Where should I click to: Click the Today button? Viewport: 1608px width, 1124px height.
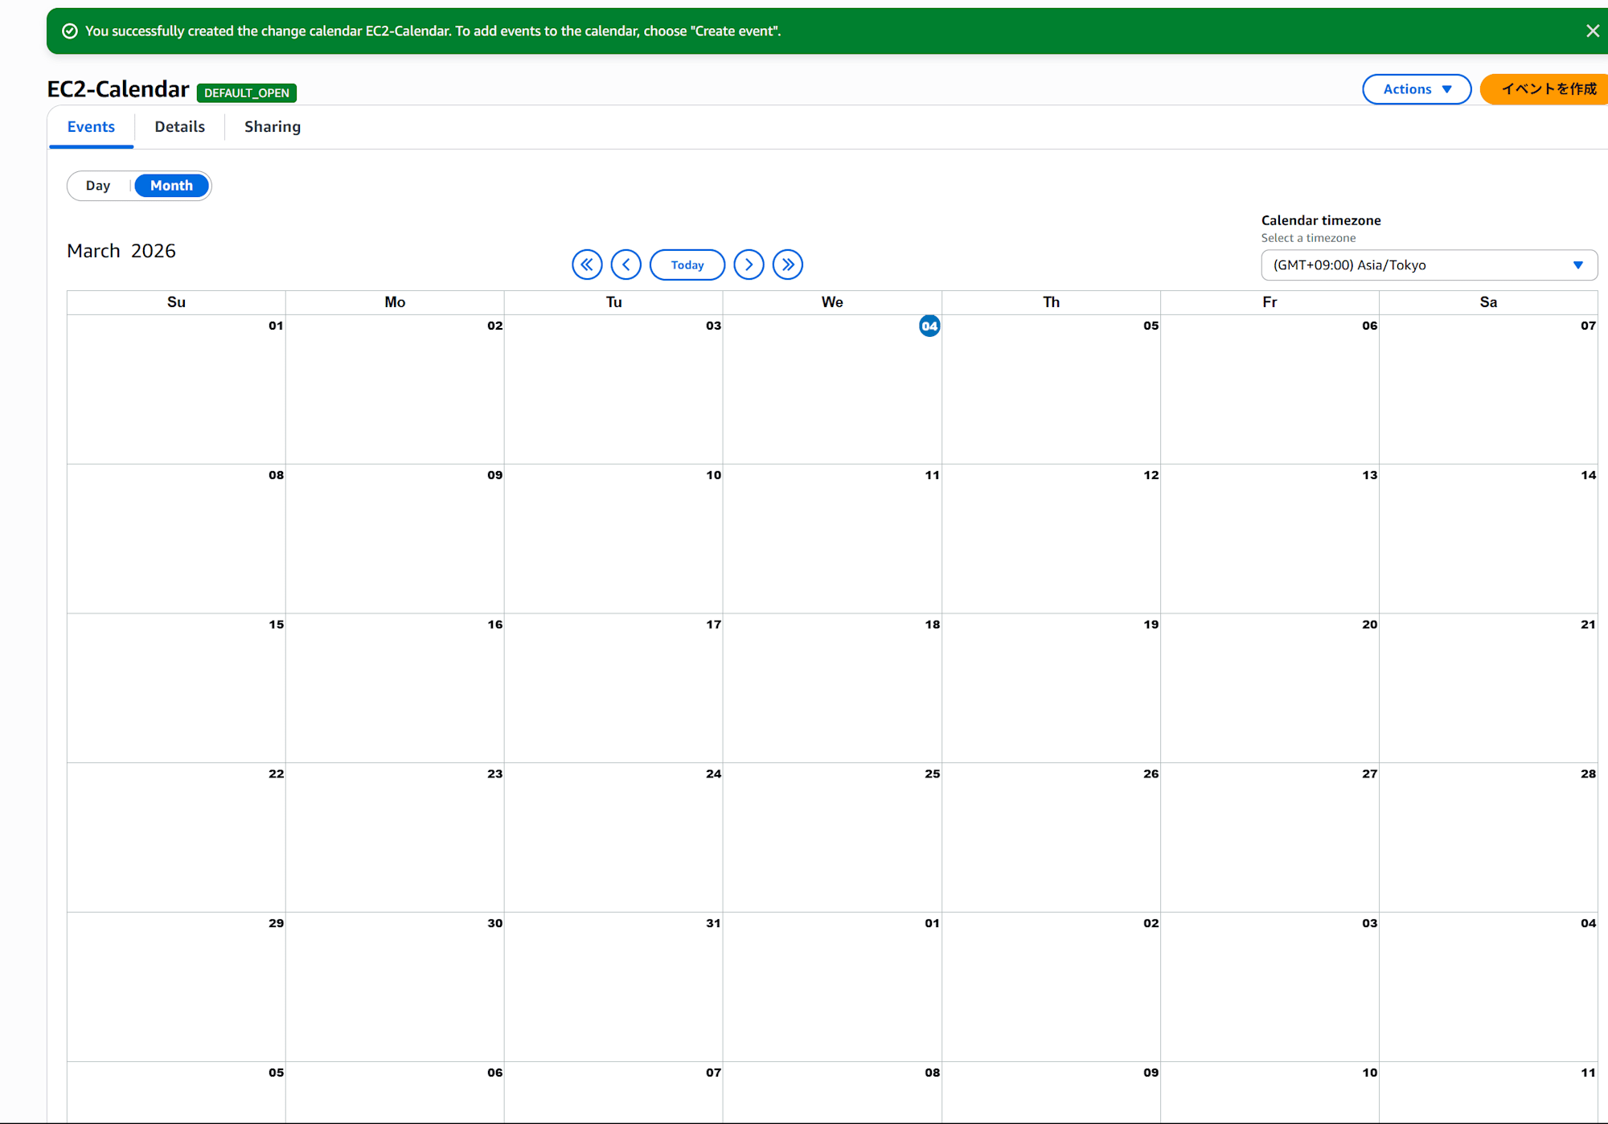tap(687, 265)
